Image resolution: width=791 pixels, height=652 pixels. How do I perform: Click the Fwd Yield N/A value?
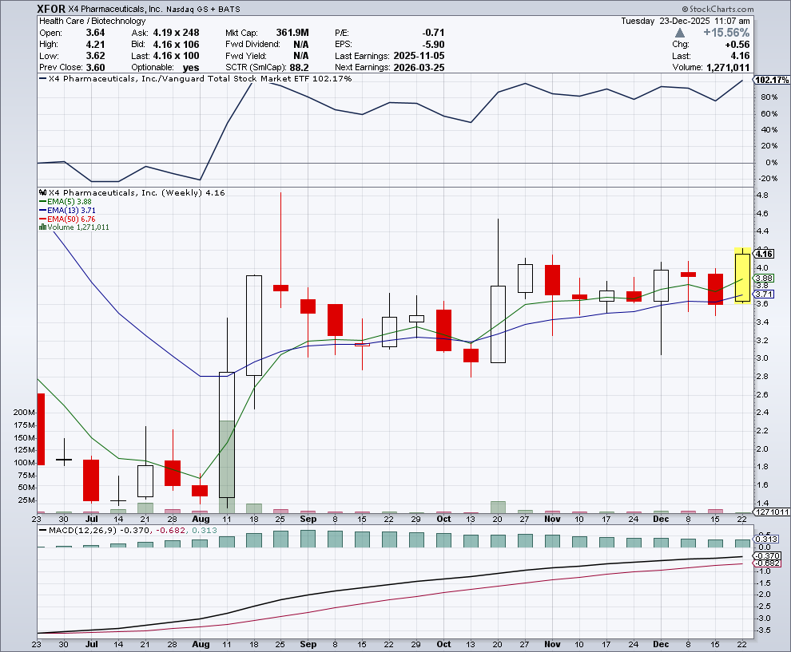pyautogui.click(x=301, y=56)
